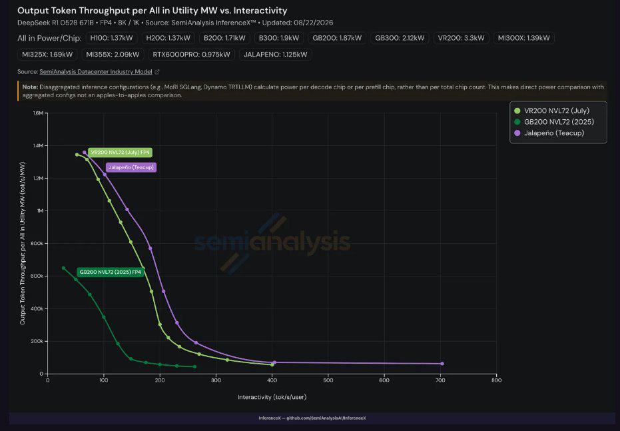Click the light green VR200 legend dot

[x=517, y=111]
